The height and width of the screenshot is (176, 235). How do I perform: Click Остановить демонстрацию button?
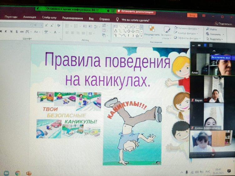(136, 12)
